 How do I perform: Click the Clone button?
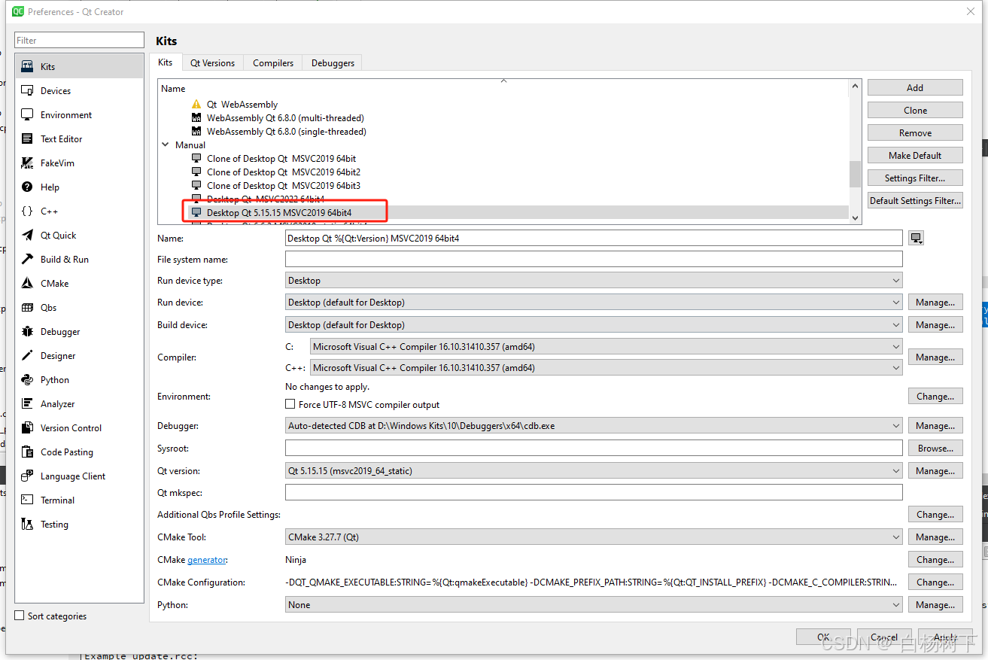pyautogui.click(x=915, y=110)
